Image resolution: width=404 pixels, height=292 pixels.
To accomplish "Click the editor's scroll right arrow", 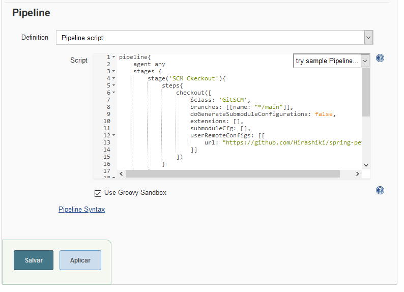I will pyautogui.click(x=357, y=173).
